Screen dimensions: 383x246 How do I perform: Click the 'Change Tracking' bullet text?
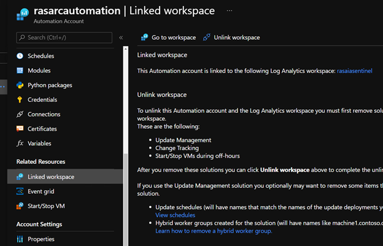(x=177, y=148)
